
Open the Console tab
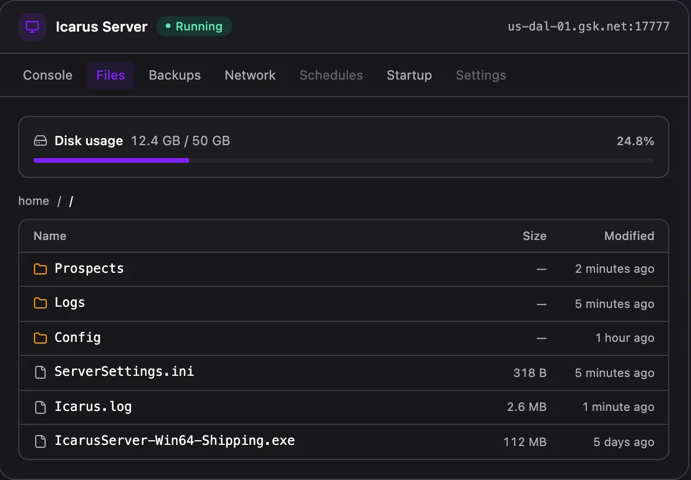click(x=47, y=76)
